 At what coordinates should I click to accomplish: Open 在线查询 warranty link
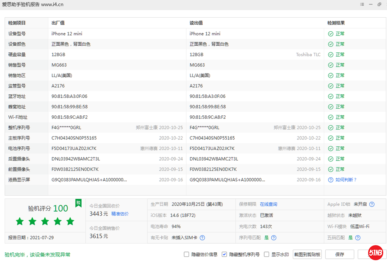point(268,204)
